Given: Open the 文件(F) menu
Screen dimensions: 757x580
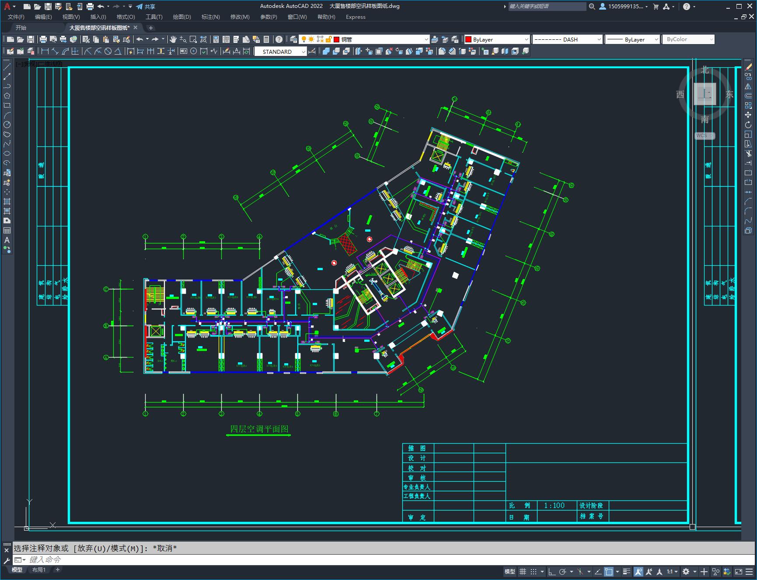Looking at the screenshot, I should point(16,17).
